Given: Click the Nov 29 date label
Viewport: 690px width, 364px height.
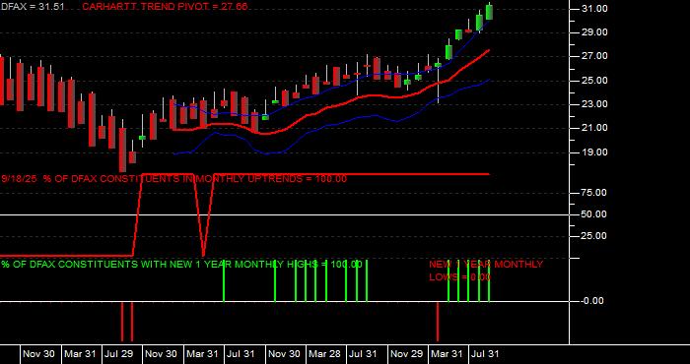Looking at the screenshot, I should click(x=406, y=354).
